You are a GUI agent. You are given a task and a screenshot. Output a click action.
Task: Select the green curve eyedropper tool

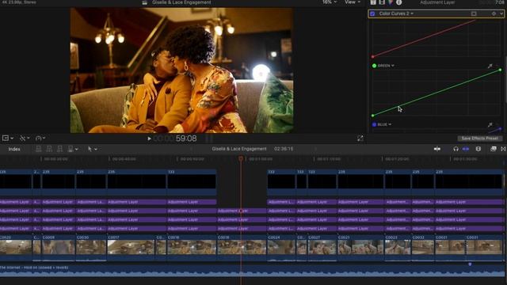coord(490,66)
